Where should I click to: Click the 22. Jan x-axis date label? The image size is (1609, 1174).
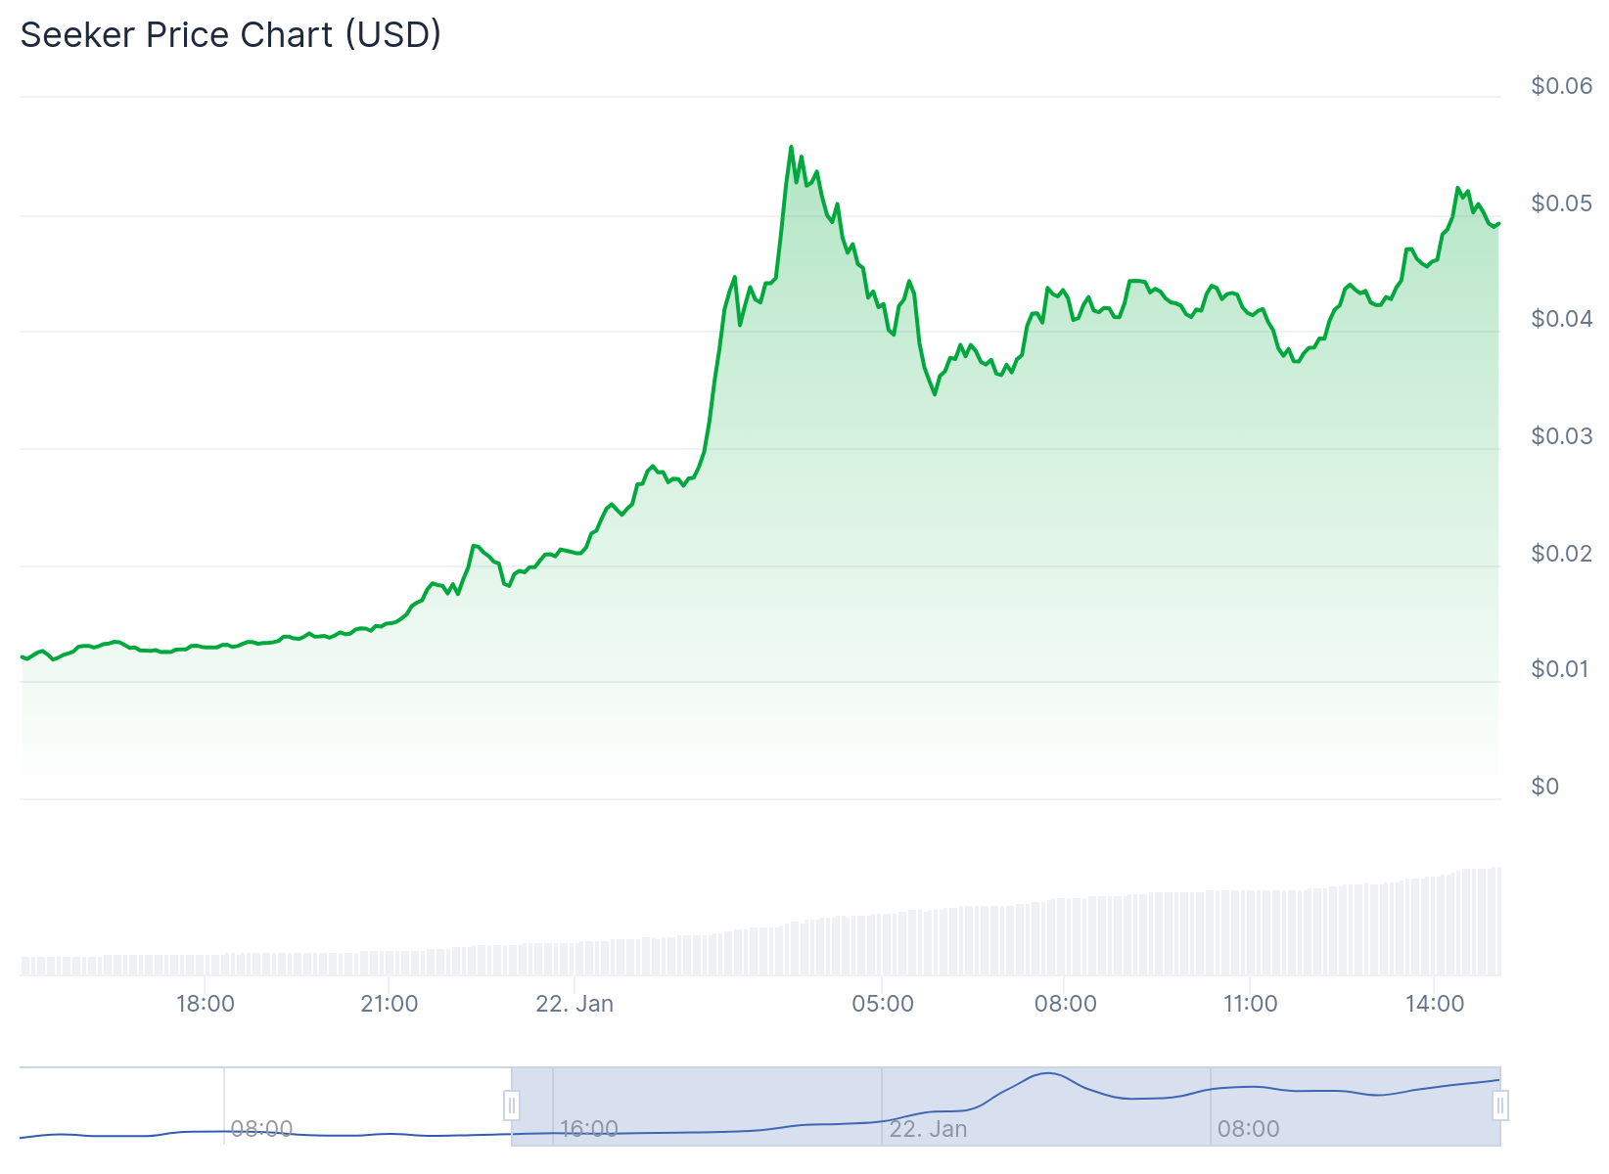(575, 1004)
